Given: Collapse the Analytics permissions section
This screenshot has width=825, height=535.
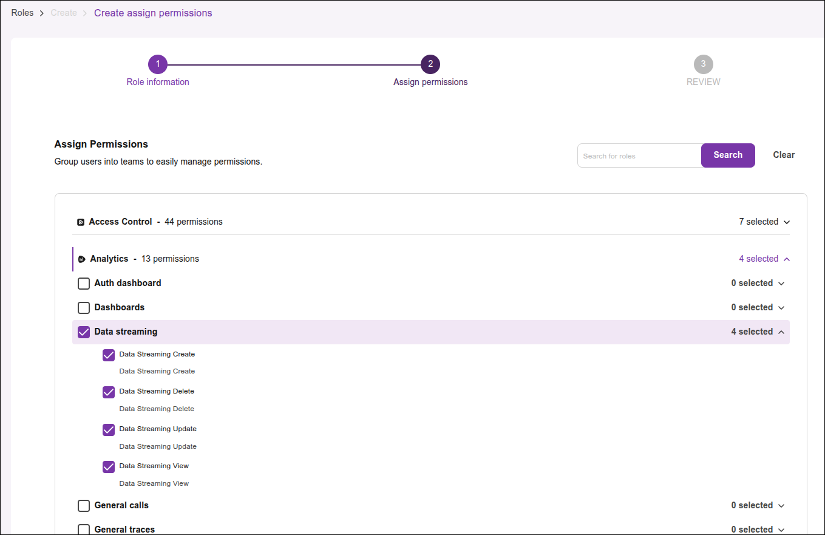Looking at the screenshot, I should [787, 258].
